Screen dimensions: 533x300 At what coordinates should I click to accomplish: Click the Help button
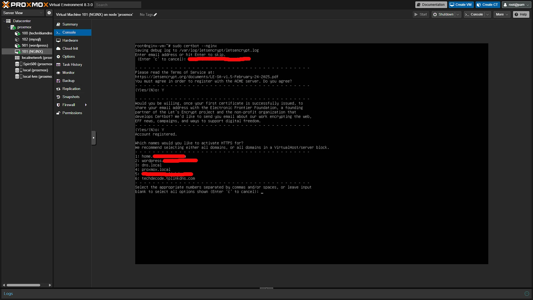pyautogui.click(x=521, y=14)
